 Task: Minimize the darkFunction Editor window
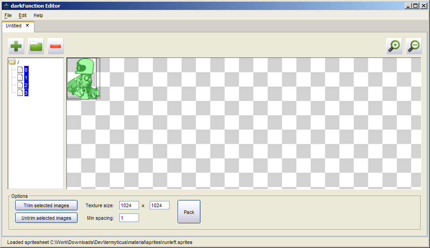click(408, 6)
